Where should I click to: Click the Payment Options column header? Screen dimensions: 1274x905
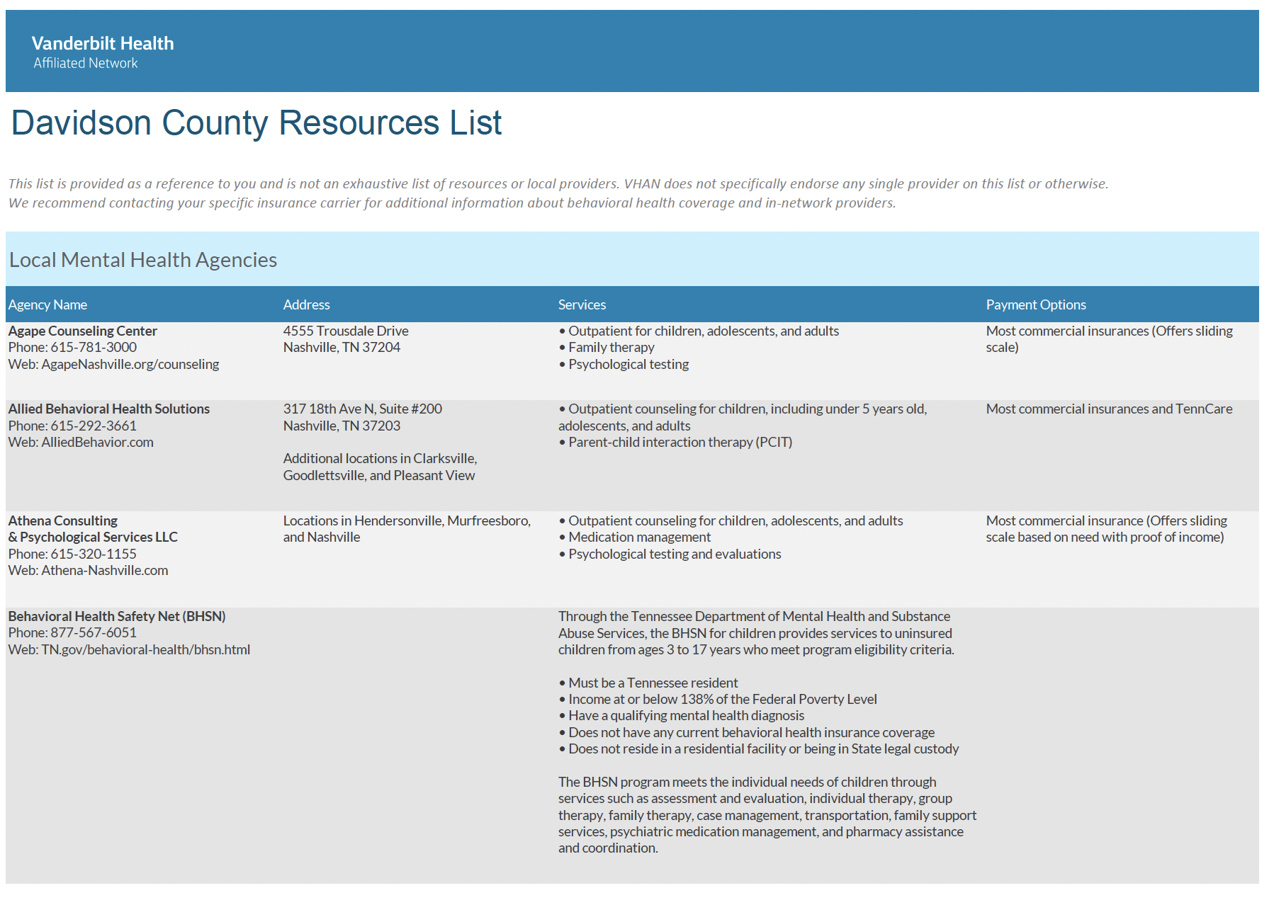tap(1035, 304)
